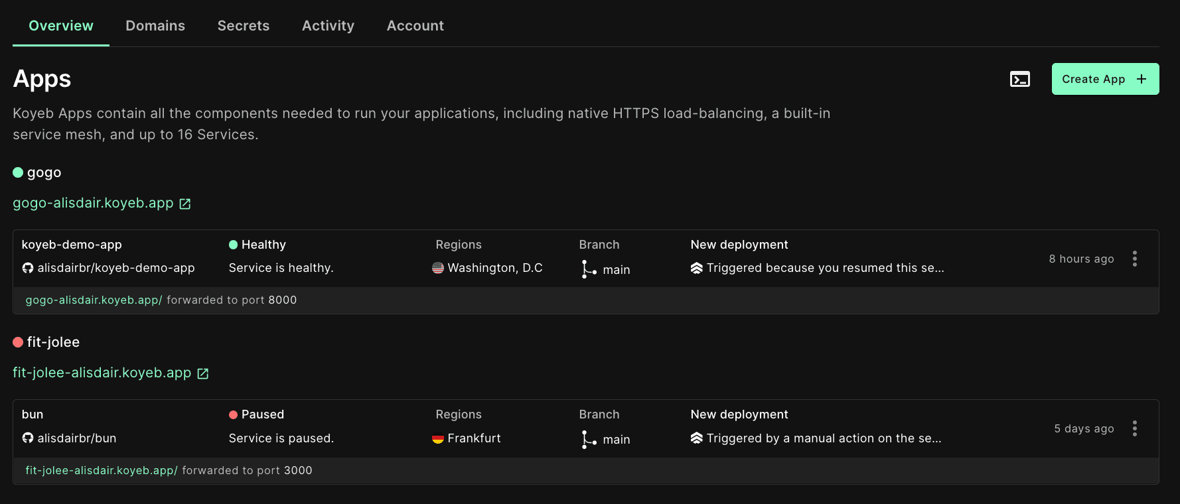Viewport: 1180px width, 504px height.
Task: Click the branch icon in koyeb-demo-app row
Action: coord(588,269)
